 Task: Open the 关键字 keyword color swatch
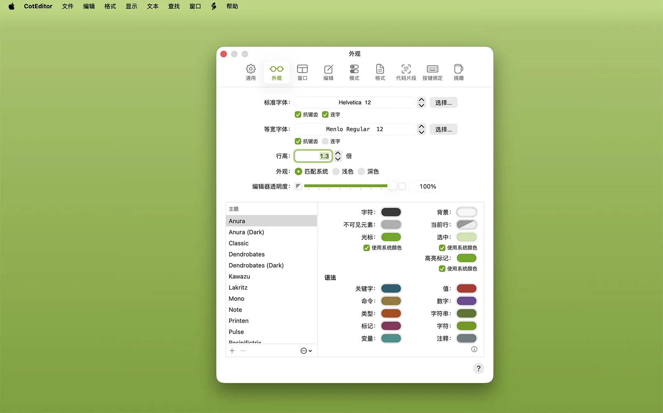point(391,289)
